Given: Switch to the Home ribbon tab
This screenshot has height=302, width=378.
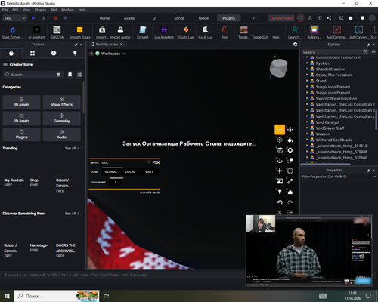Looking at the screenshot, I should click(x=104, y=18).
